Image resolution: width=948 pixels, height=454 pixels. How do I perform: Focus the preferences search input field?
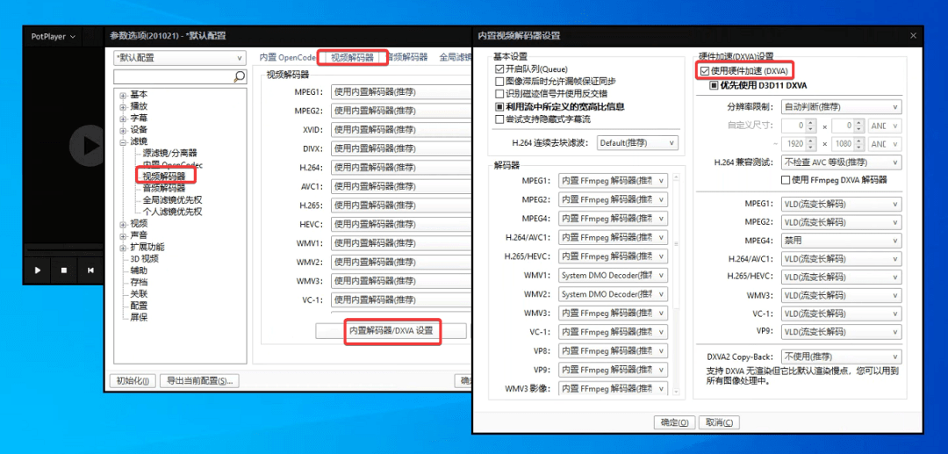[174, 76]
